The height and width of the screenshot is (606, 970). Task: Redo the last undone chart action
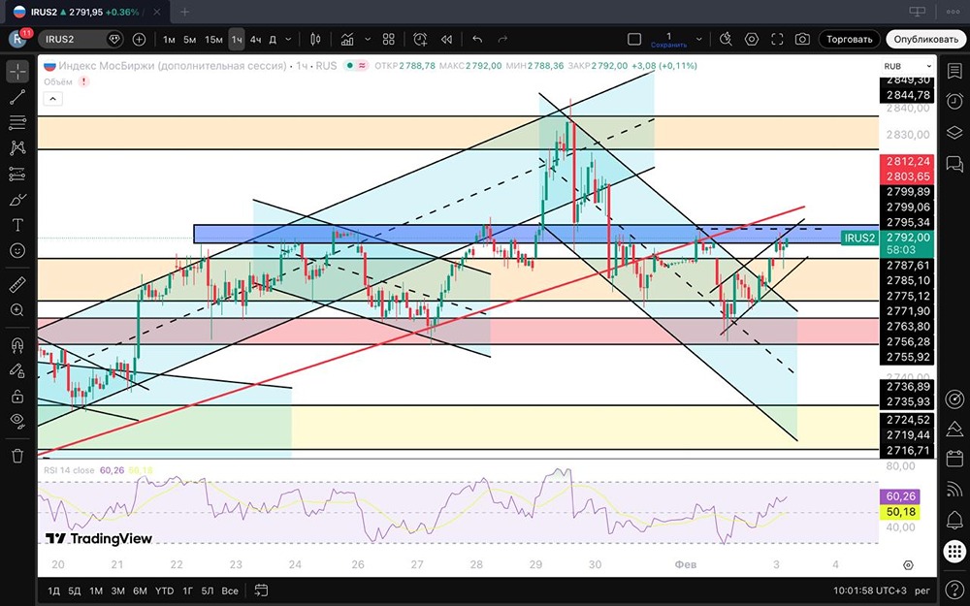click(x=502, y=39)
